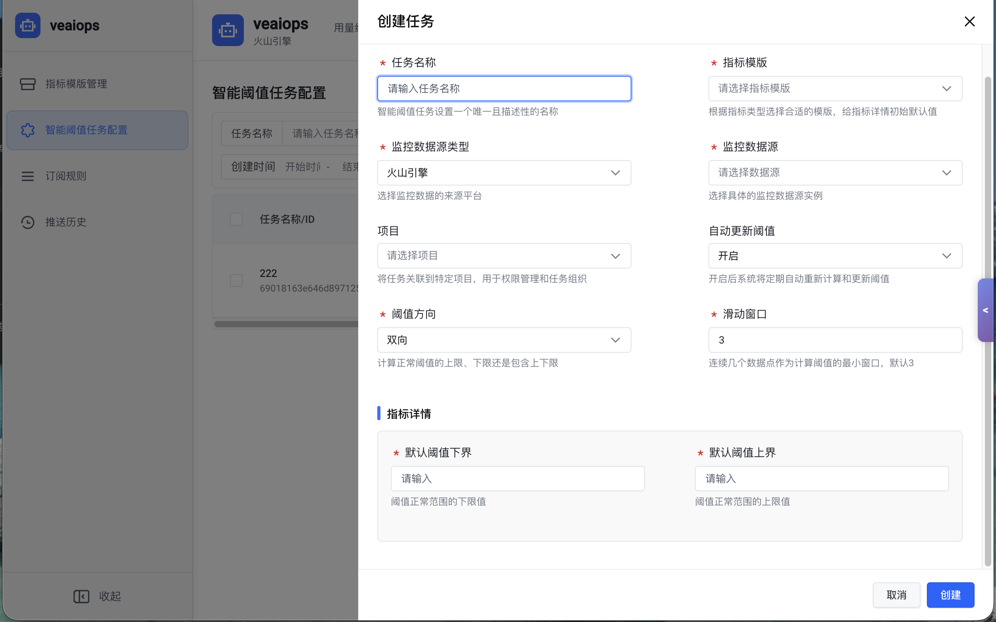Click the 取消 button
The height and width of the screenshot is (622, 996).
pos(896,595)
